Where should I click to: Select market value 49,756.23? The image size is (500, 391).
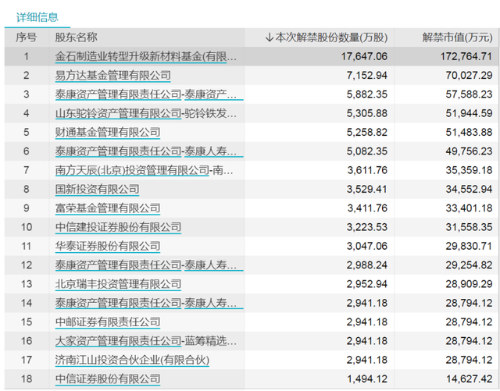[x=469, y=151]
